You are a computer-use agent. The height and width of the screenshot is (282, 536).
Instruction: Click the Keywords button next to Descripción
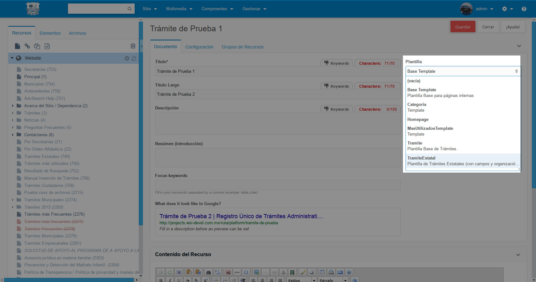pyautogui.click(x=337, y=109)
